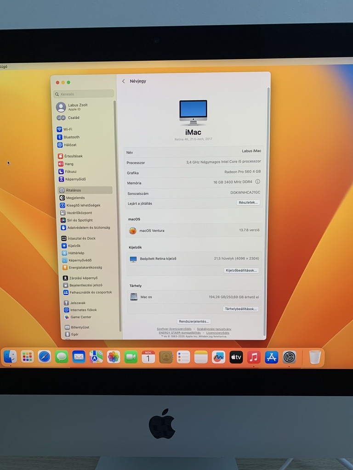Click the Keresés search field
This screenshot has width=353, height=470.
click(84, 94)
